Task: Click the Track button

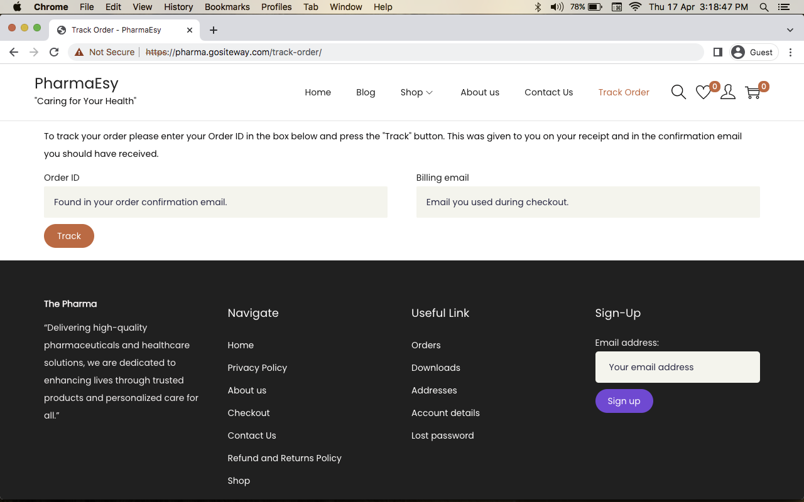Action: [x=69, y=236]
